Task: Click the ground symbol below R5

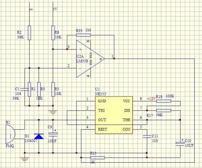Action: (53, 113)
